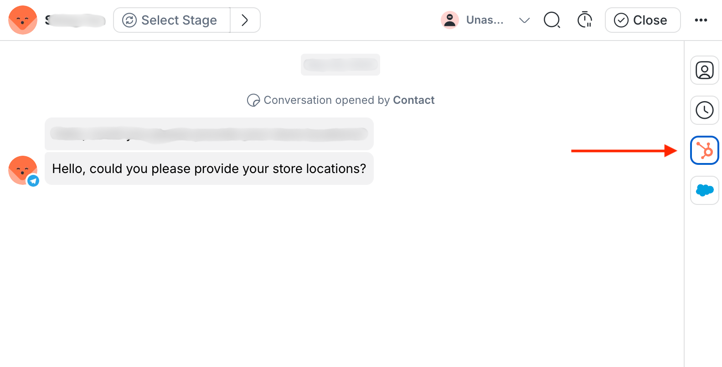Click the Telegram channel badge on avatar

[33, 181]
